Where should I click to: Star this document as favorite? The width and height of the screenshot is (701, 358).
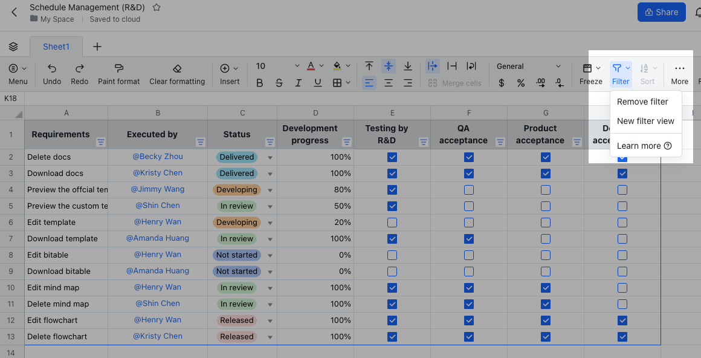[157, 8]
